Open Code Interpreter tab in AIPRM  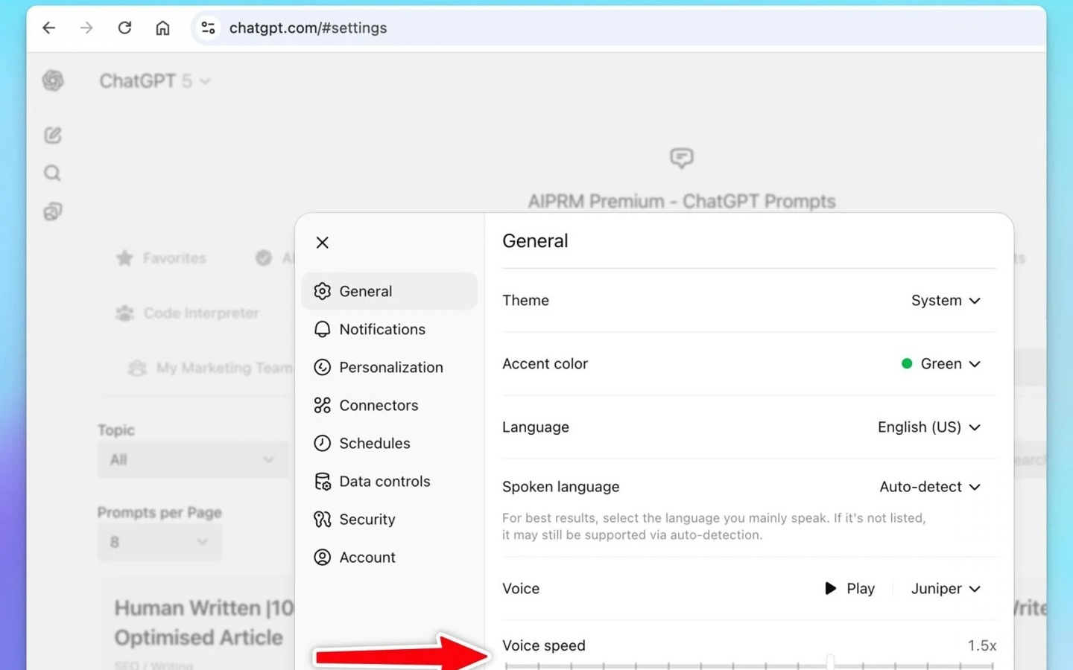[187, 313]
